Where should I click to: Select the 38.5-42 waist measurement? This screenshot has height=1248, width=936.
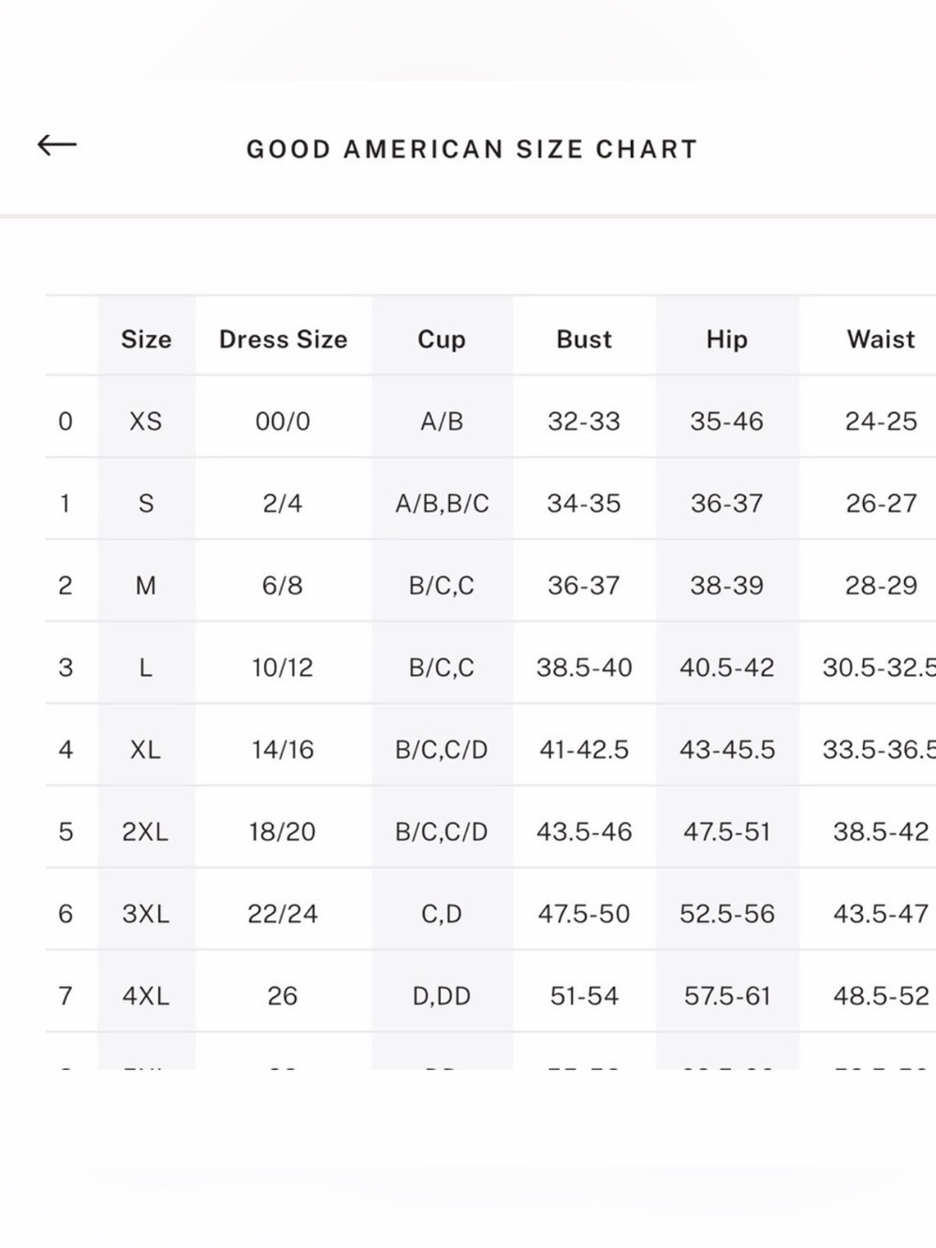click(x=881, y=831)
